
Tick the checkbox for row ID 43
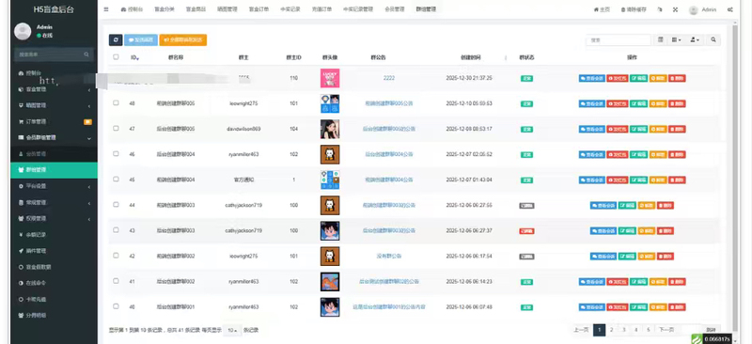[x=116, y=230]
